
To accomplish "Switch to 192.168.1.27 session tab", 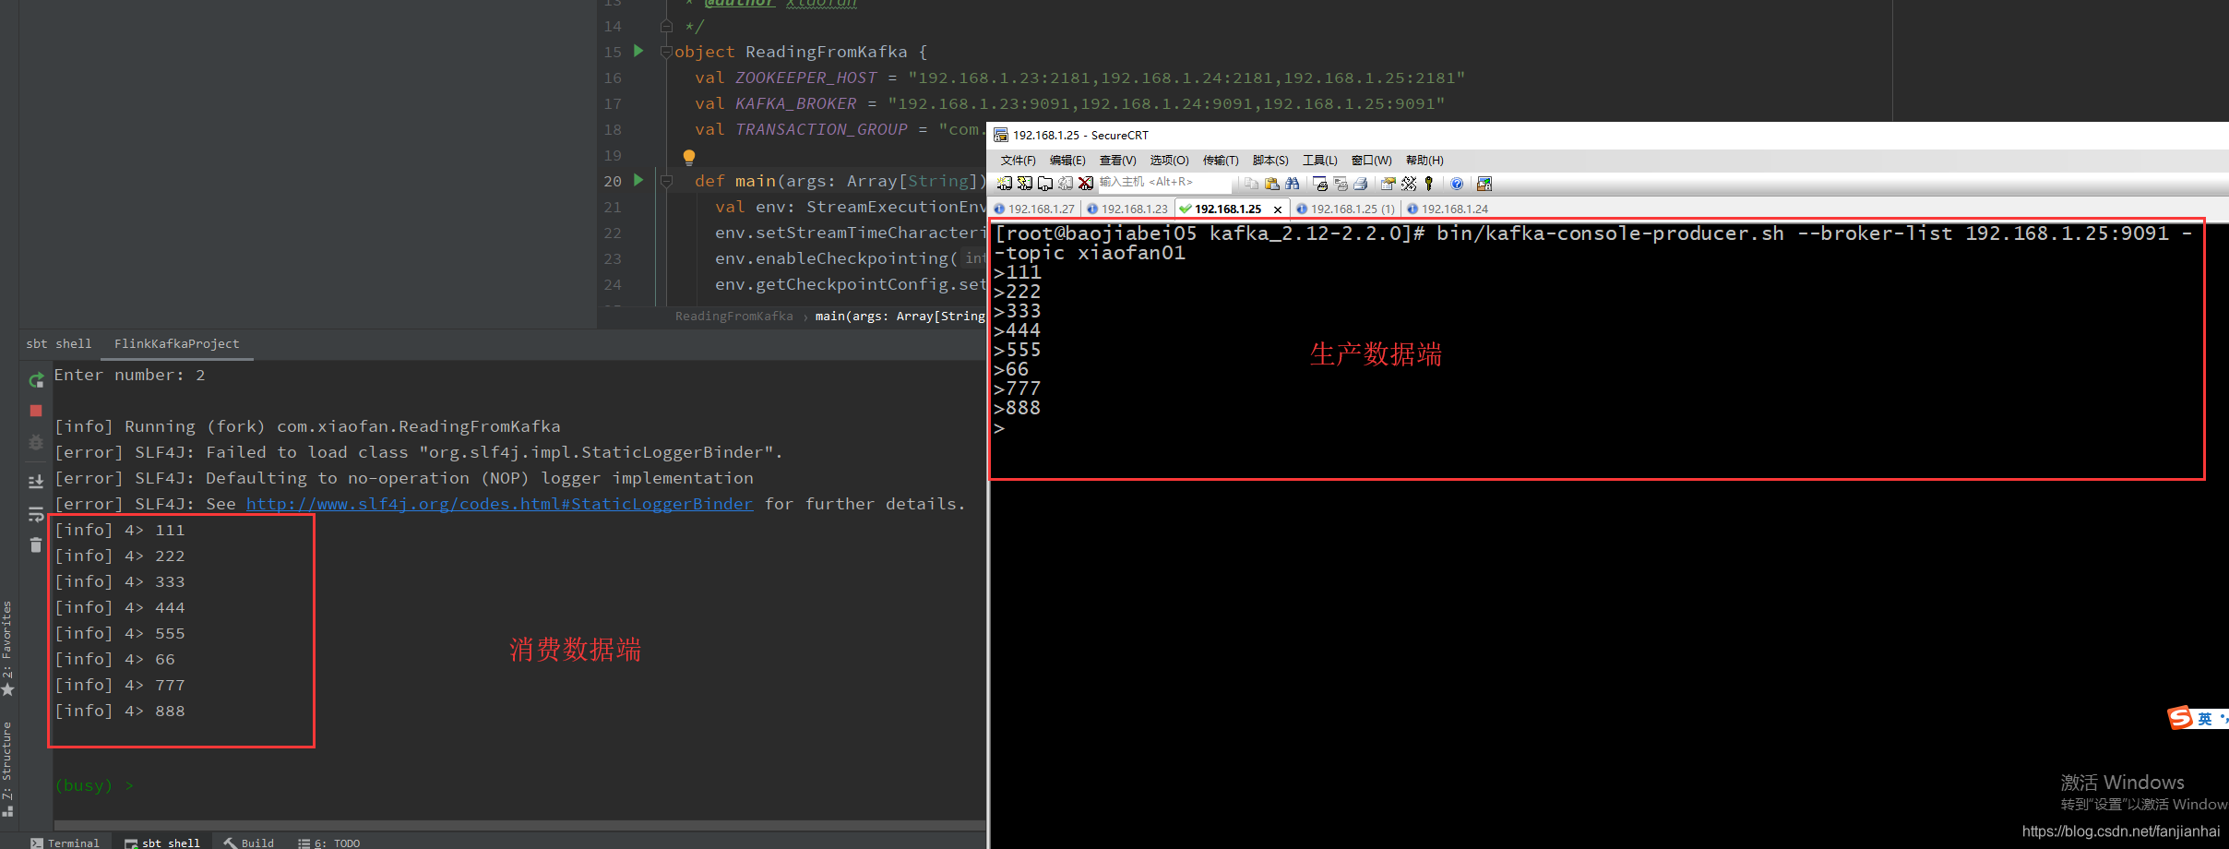I will tap(1034, 209).
